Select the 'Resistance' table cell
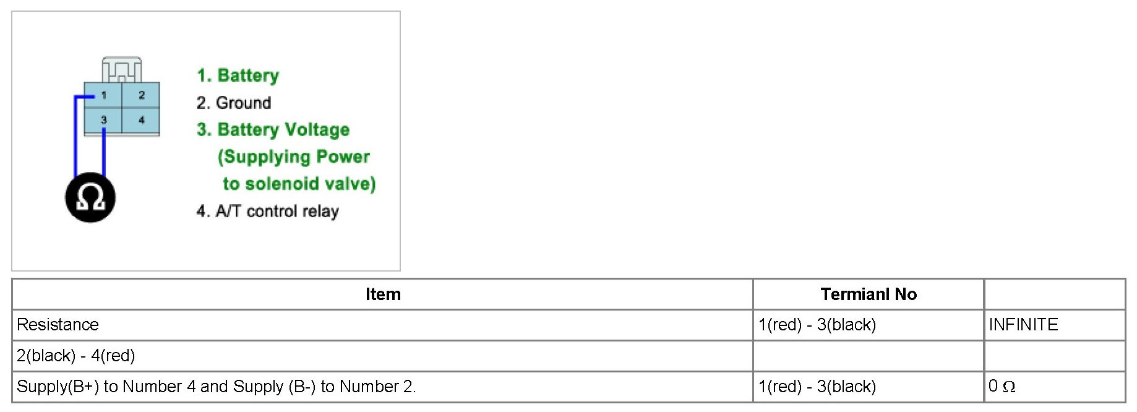The image size is (1137, 412). pyautogui.click(x=383, y=325)
